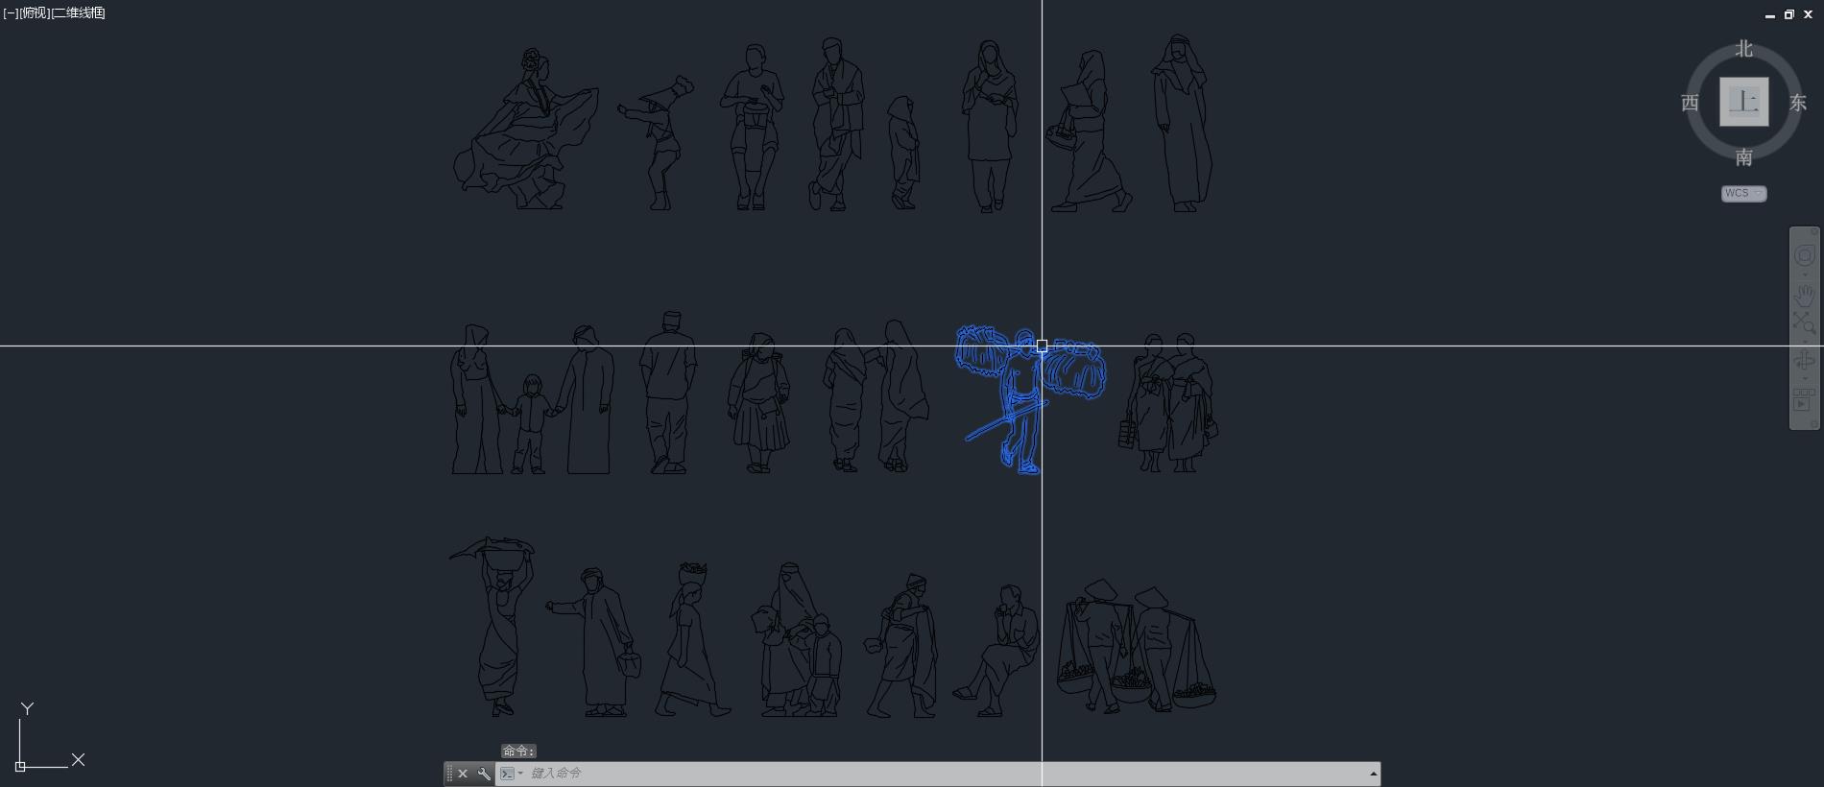1824x787 pixels.
Task: Click 东 direction on ViewCube compass
Action: [x=1797, y=103]
